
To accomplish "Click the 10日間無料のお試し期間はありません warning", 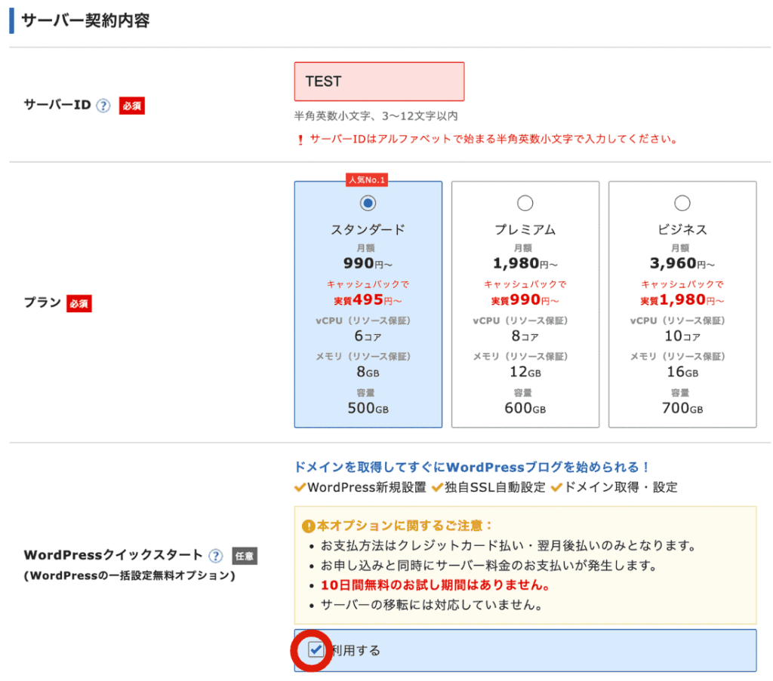I will (x=436, y=585).
